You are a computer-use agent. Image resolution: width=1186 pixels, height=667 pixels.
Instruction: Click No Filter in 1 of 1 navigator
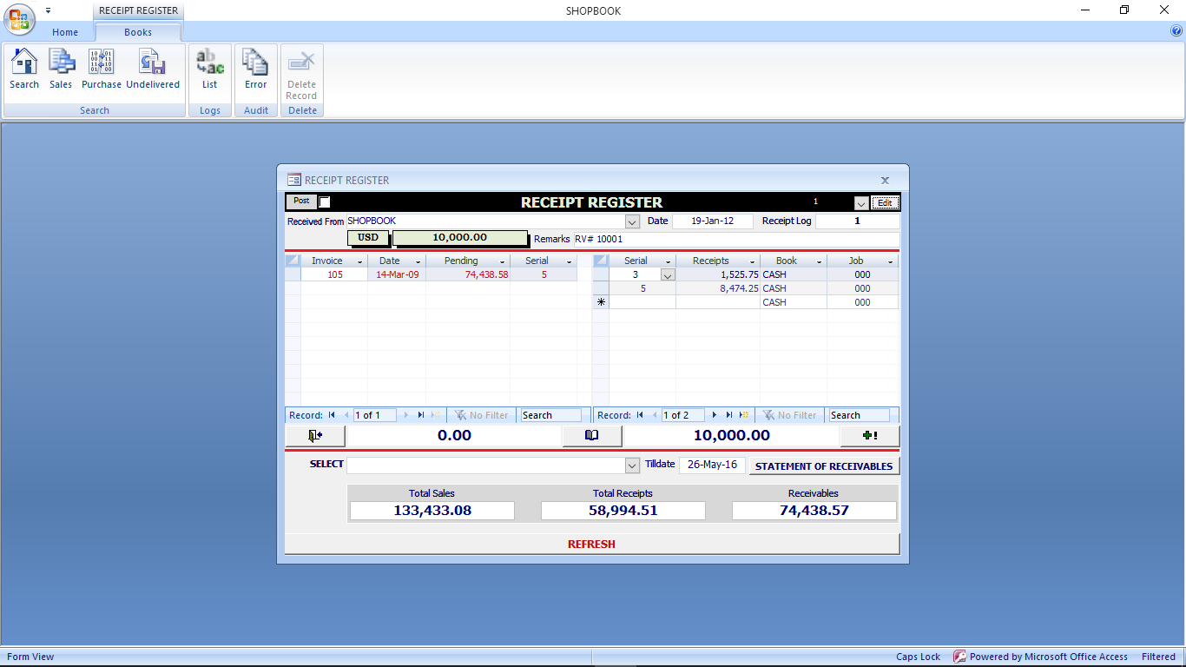(x=481, y=415)
